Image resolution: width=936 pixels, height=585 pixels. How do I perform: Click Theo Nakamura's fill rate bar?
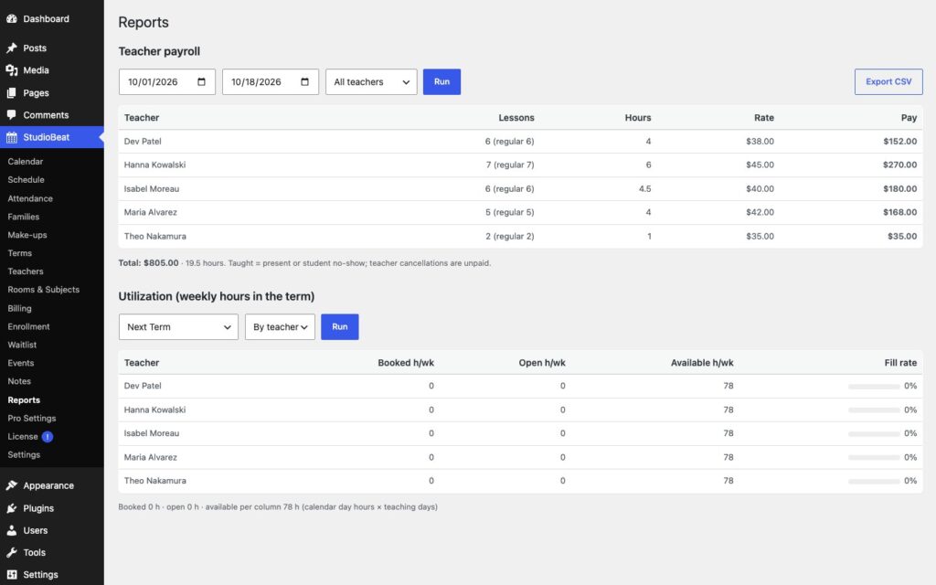click(x=874, y=481)
